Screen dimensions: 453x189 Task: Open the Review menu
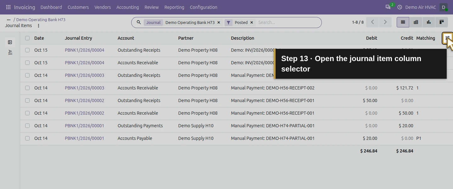(152, 7)
